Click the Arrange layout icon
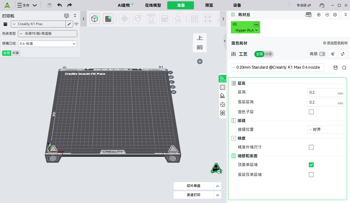 [165, 19]
